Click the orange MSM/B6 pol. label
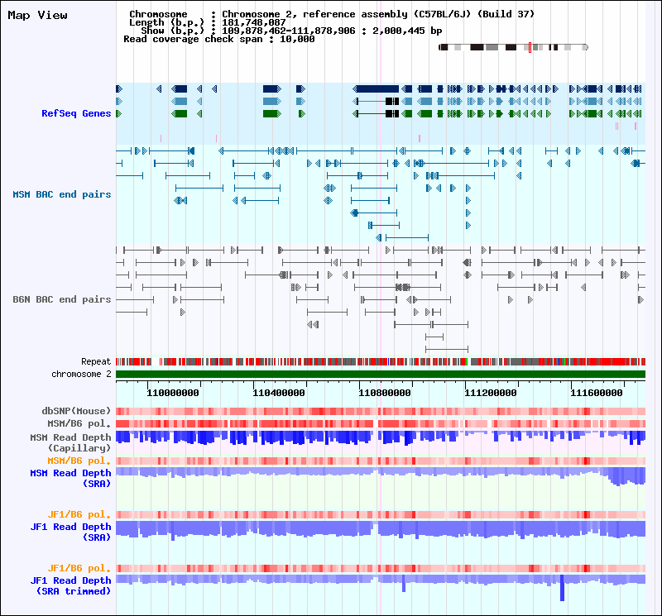The image size is (662, 616). tap(79, 461)
